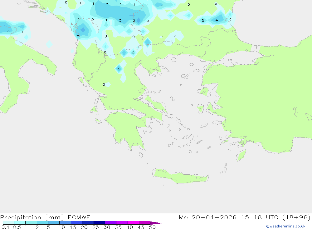Click the "0.1" legend scale label
This screenshot has width=312, height=229.
5,227
